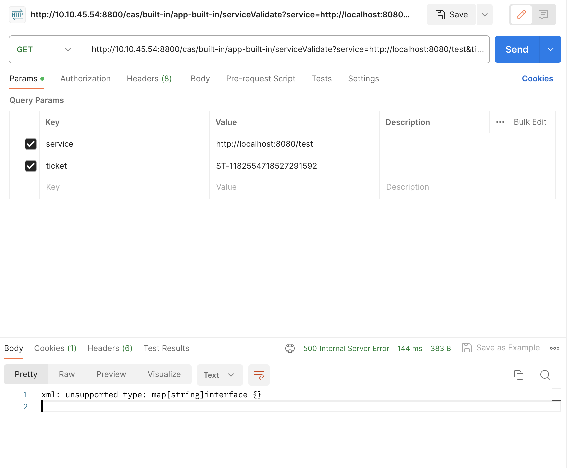Click the HTTP badge icon beside the URL

17,14
